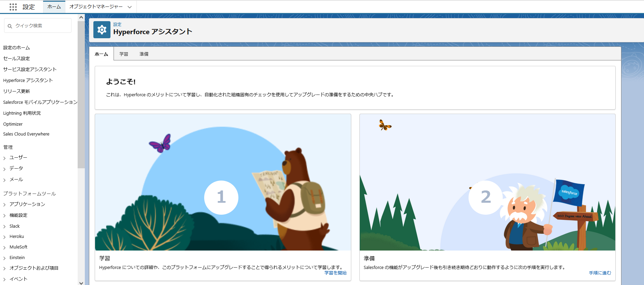Open Optimizer in sidebar

[x=13, y=124]
